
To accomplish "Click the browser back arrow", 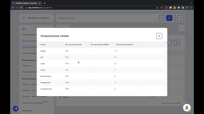I will pos(13,8).
